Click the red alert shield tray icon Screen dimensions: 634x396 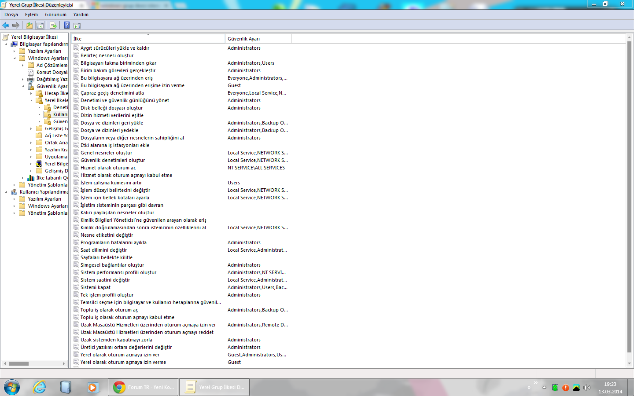click(566, 388)
